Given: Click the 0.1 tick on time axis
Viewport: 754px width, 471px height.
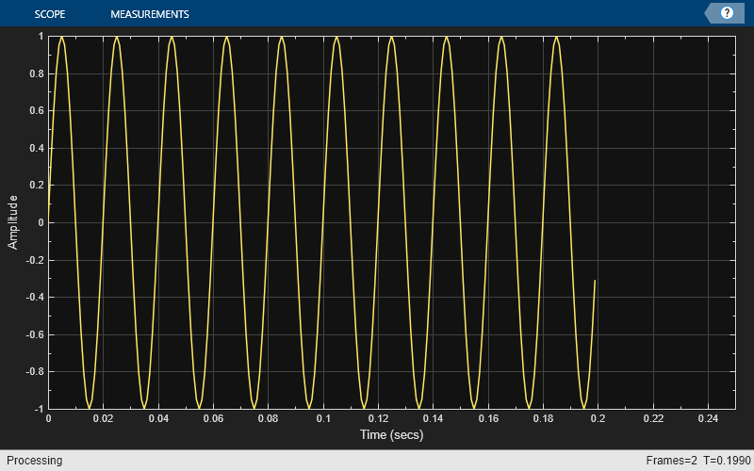Looking at the screenshot, I should (323, 418).
